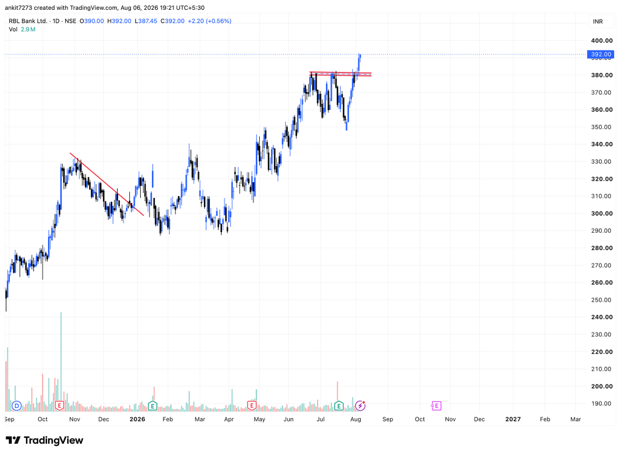Click the 220.00 price axis label
Image resolution: width=621 pixels, height=455 pixels.
click(602, 352)
